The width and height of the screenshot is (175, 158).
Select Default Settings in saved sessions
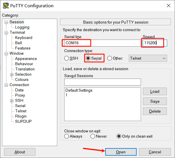(x=79, y=90)
